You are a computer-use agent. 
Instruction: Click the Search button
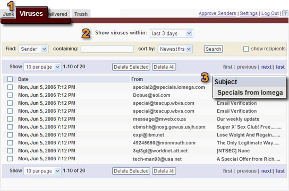click(213, 49)
